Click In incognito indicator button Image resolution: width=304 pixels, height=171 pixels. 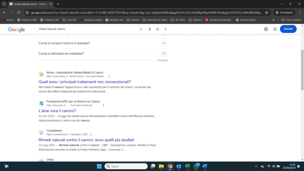(x=284, y=12)
